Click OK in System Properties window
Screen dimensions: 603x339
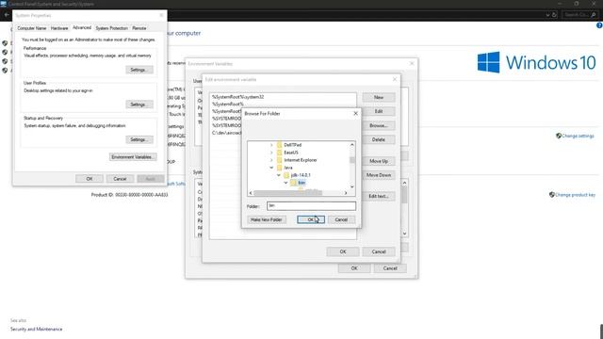coord(90,179)
